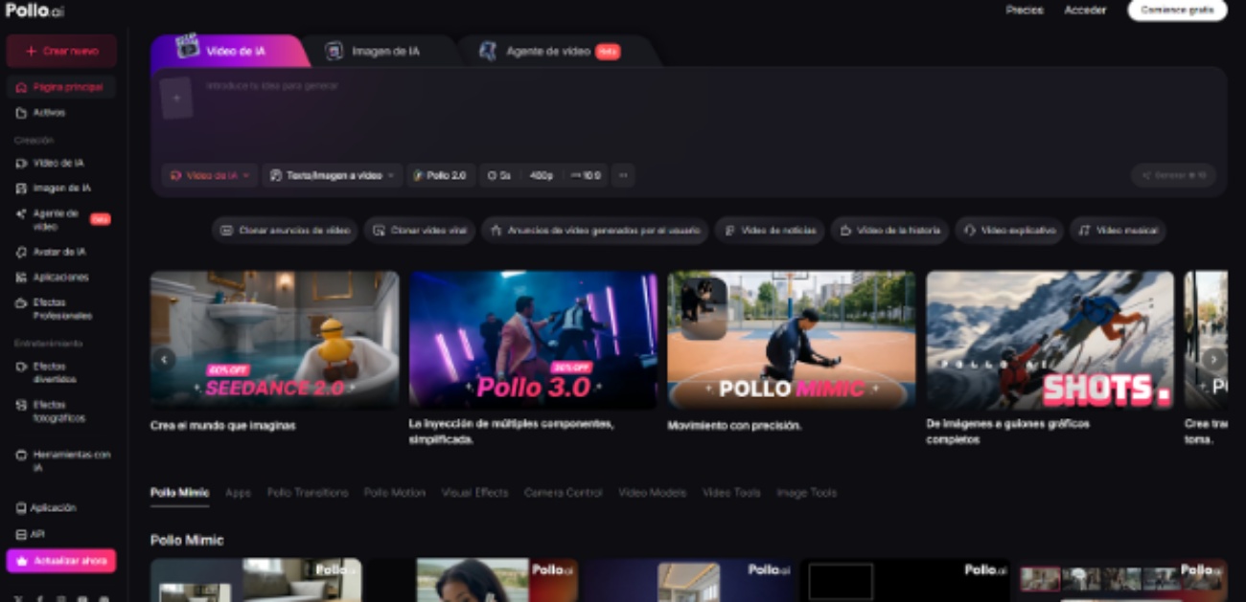Show next carousel slide with right arrow
Image resolution: width=1246 pixels, height=602 pixels.
click(x=1213, y=359)
